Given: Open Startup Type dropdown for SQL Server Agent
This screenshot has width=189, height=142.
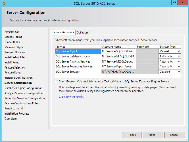Looking at the screenshot, I should (x=179, y=51).
